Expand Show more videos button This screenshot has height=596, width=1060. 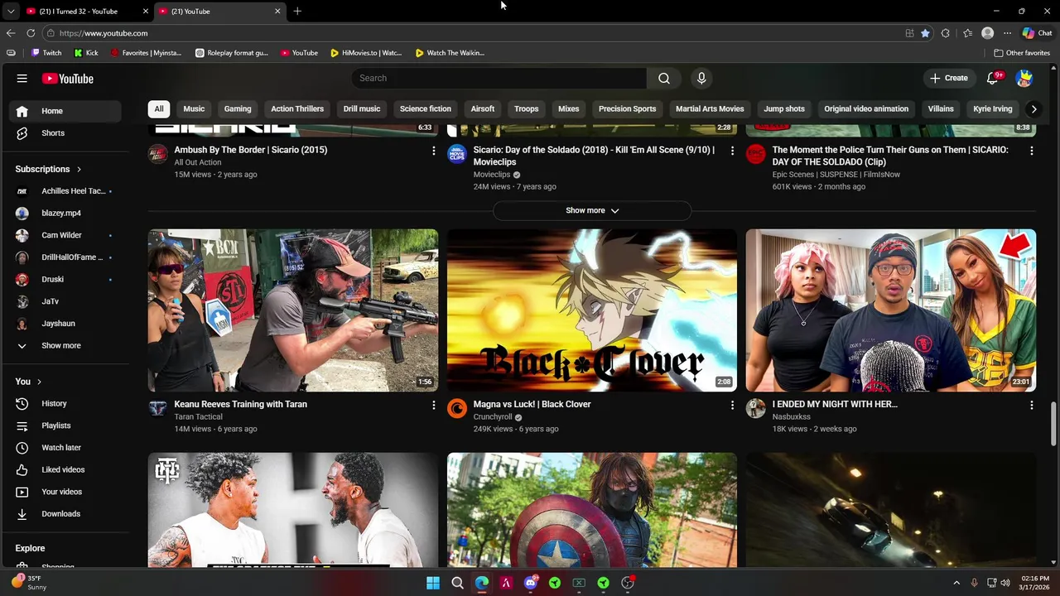(592, 210)
